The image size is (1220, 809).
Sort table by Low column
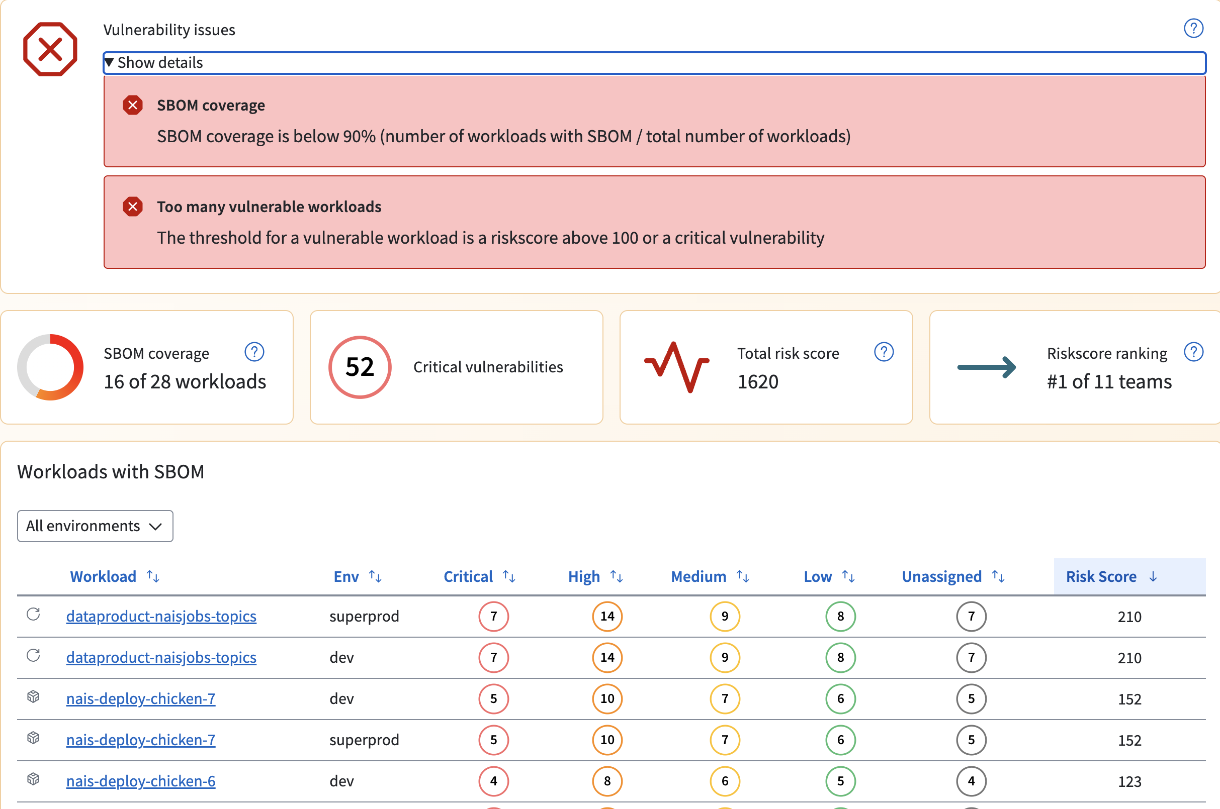(x=829, y=576)
